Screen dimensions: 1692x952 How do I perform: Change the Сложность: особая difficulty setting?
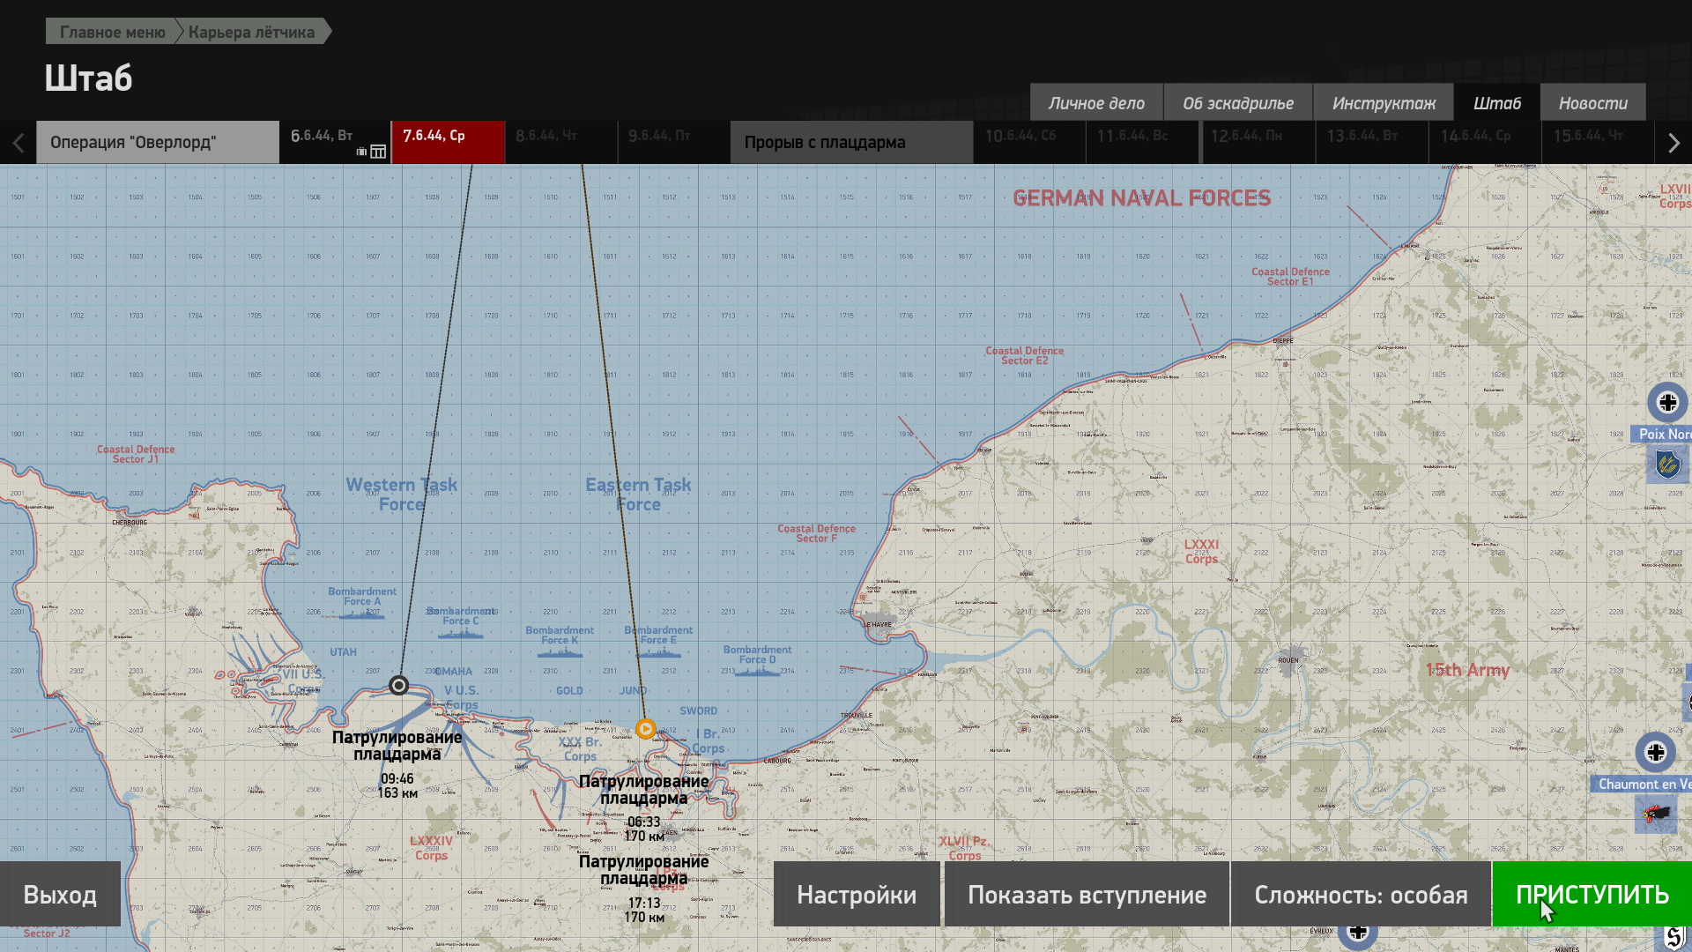click(1361, 895)
